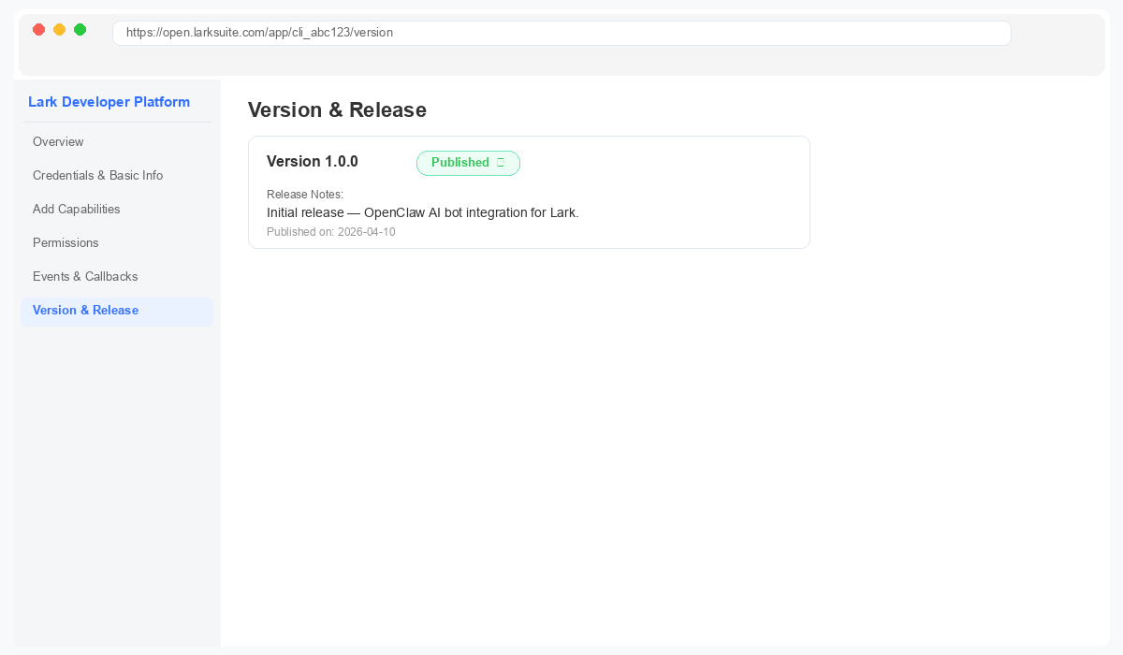Click the Initial release OpenClaw description text
Screen dimensions: 1123x655
423,212
